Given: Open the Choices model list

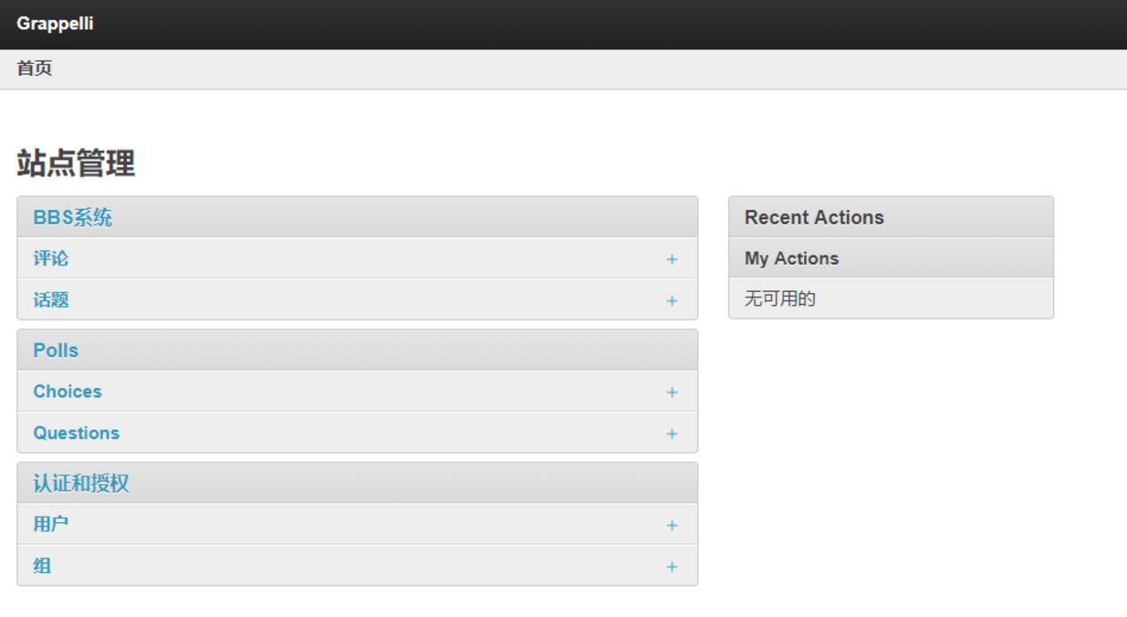Looking at the screenshot, I should pos(68,392).
